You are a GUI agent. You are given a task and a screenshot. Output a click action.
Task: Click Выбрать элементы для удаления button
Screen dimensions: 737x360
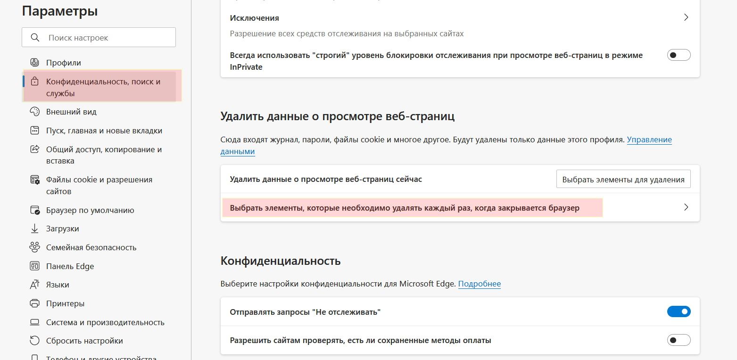click(x=623, y=179)
